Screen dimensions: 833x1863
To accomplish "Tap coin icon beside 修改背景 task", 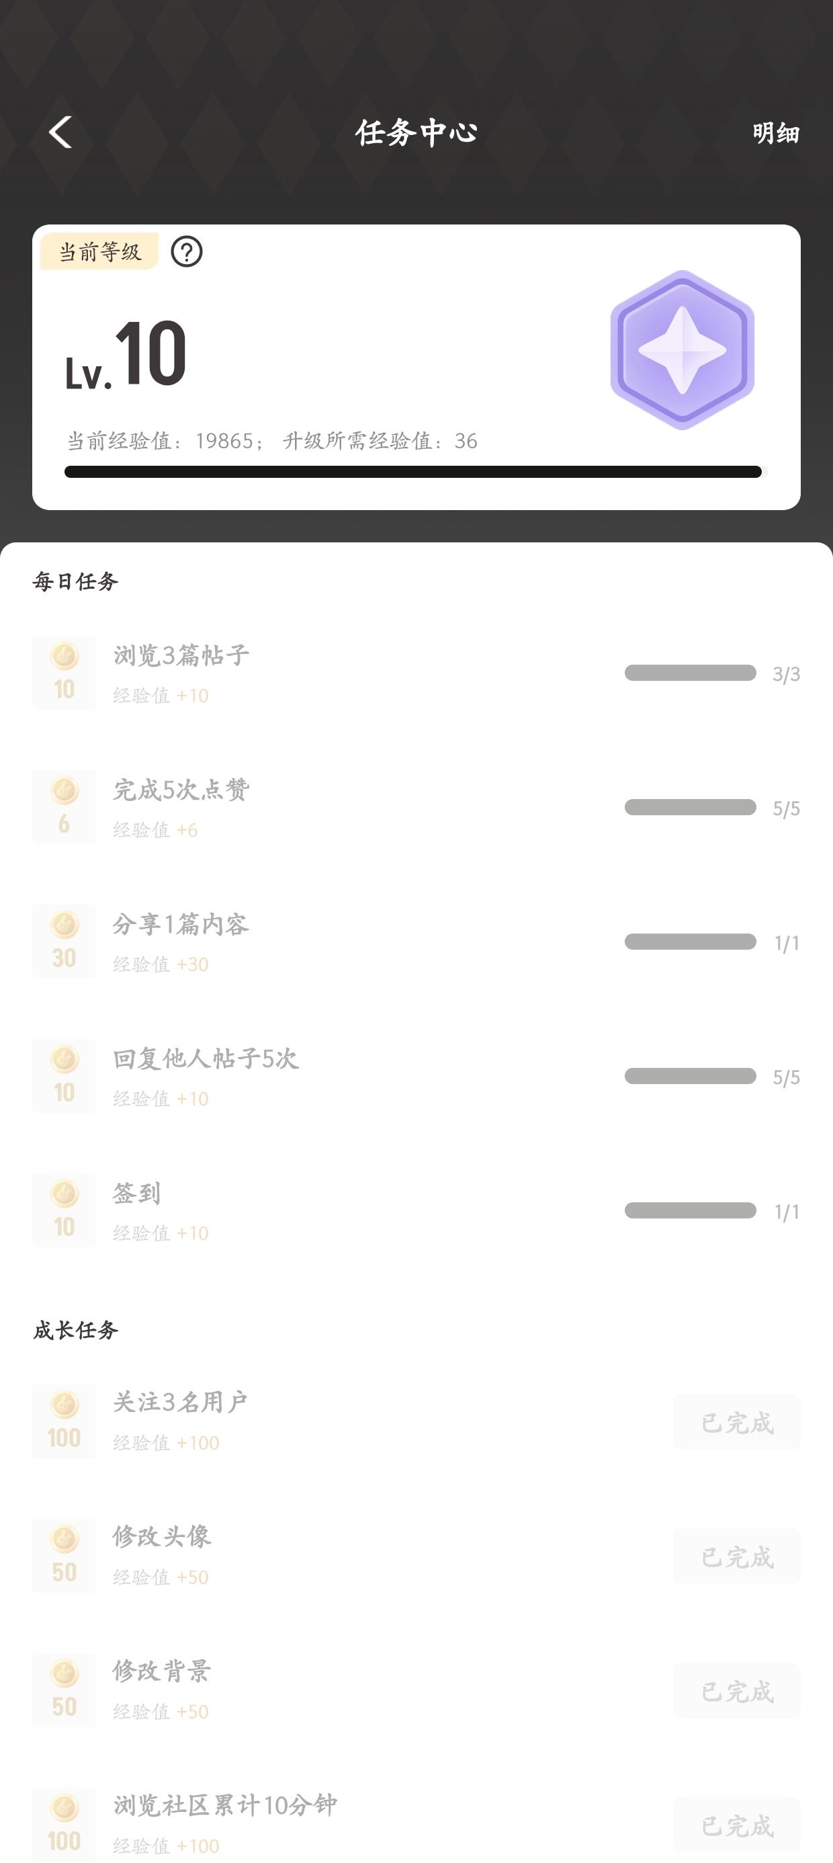I will click(64, 1690).
